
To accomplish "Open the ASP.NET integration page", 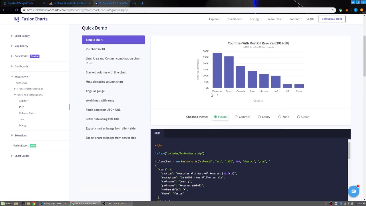I will [24, 101].
